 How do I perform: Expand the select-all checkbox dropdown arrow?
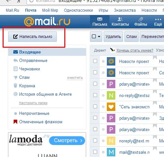(99, 37)
